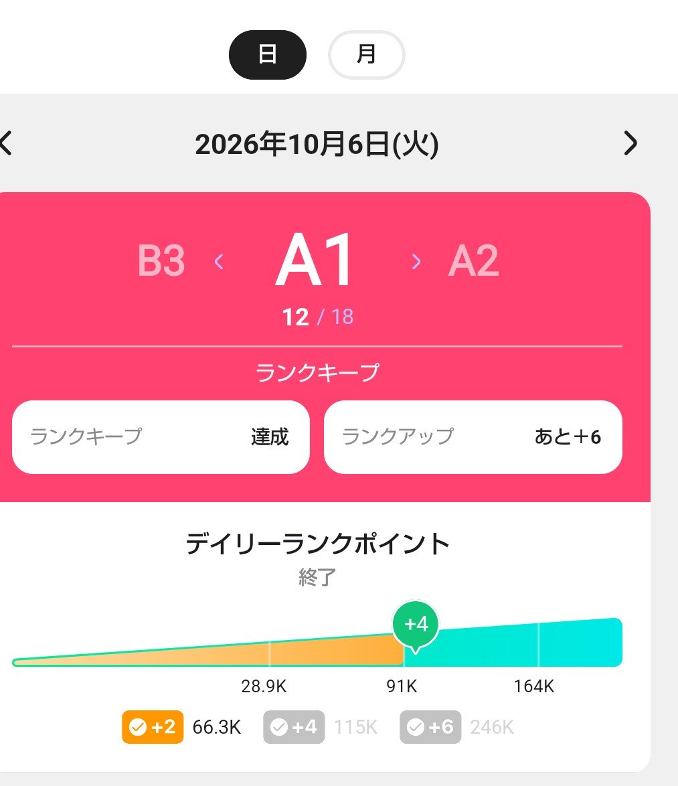678x786 pixels.
Task: Click the gray +4 checkmark badge
Action: click(x=294, y=727)
